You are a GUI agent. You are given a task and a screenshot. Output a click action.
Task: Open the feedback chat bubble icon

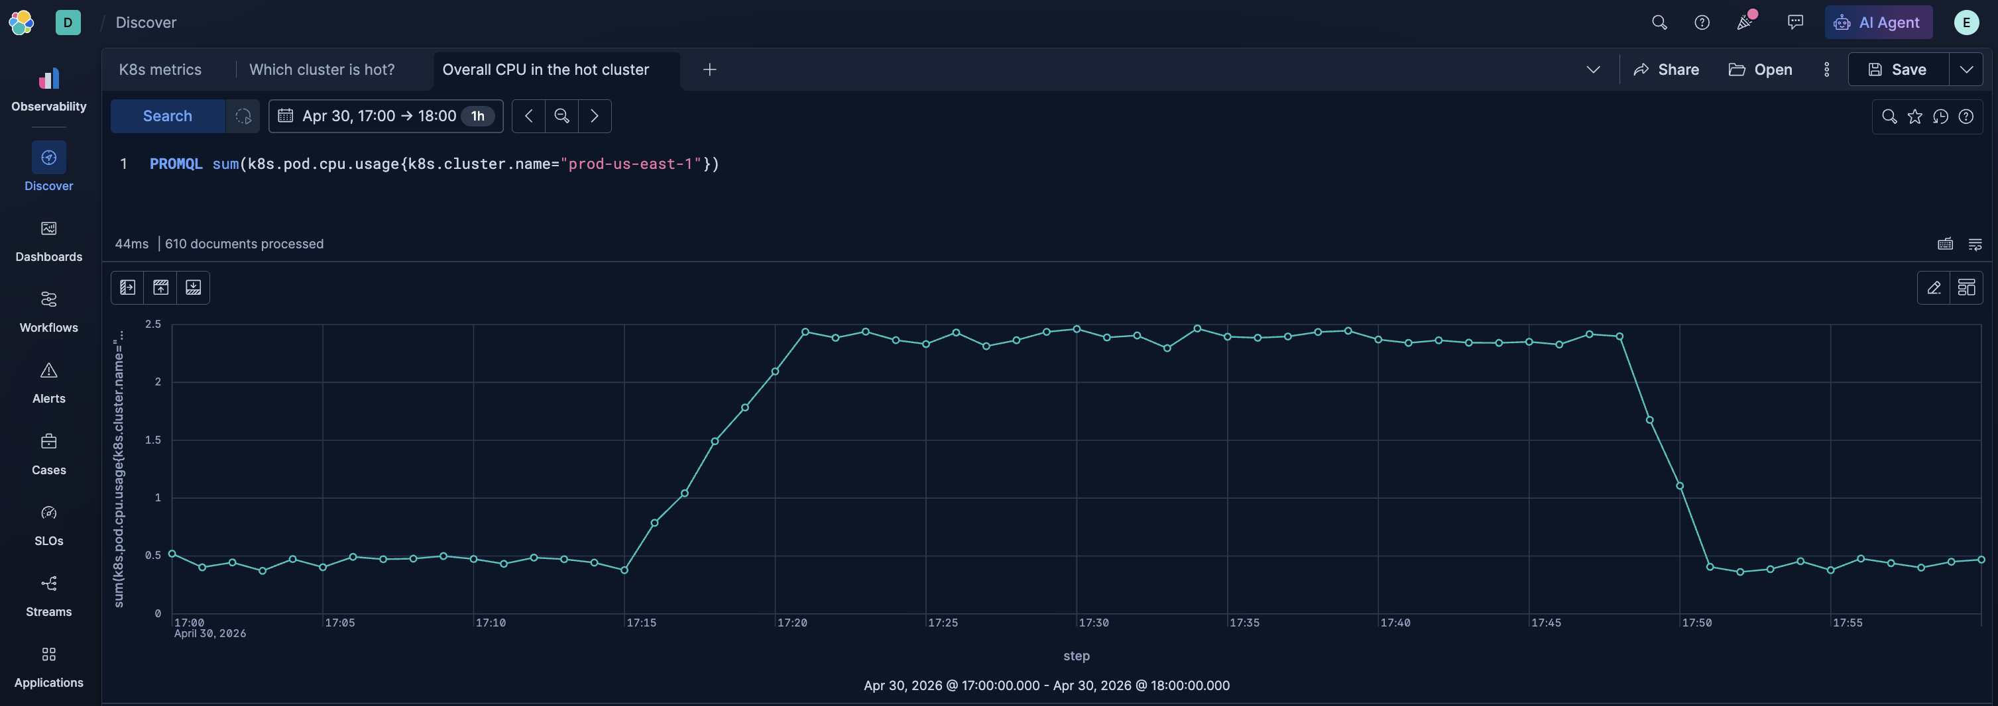click(1794, 23)
